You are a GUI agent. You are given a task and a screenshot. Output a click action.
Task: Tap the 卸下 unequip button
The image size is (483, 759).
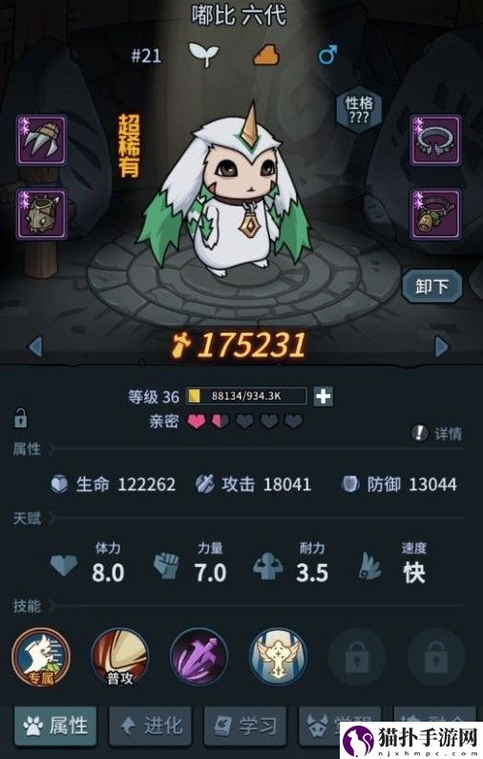coord(431,286)
